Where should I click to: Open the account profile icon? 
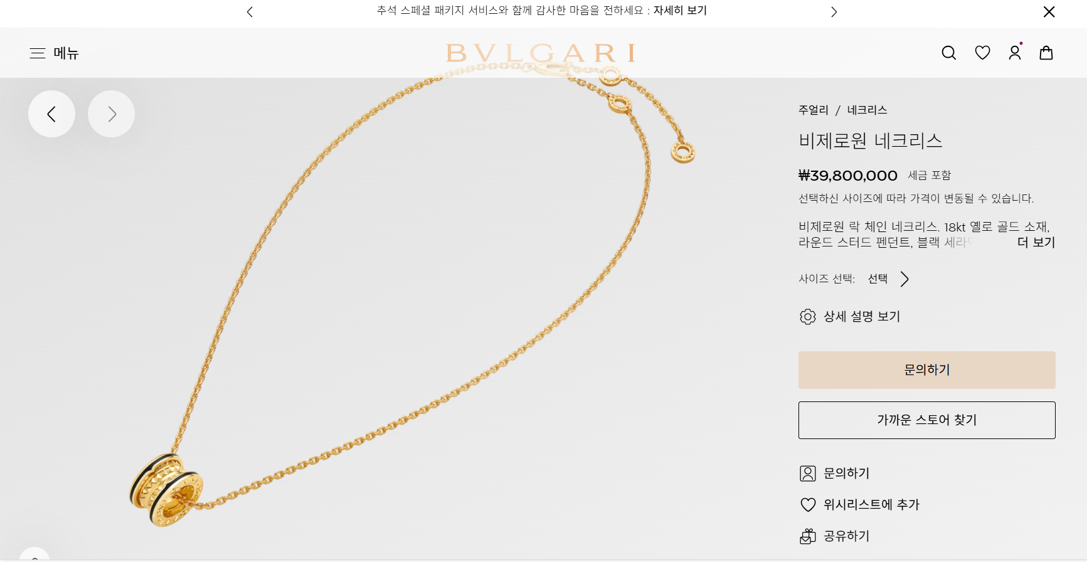click(1015, 53)
